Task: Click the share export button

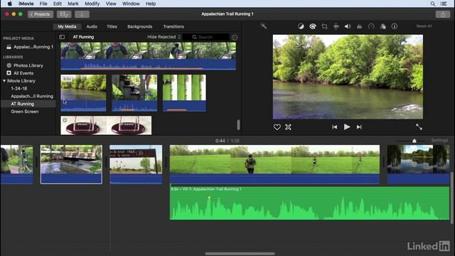Action: click(443, 14)
